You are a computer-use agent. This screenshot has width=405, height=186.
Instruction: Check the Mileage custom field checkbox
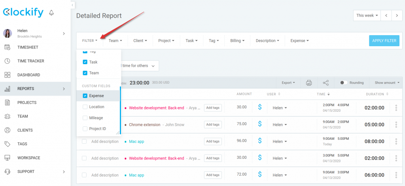point(85,118)
